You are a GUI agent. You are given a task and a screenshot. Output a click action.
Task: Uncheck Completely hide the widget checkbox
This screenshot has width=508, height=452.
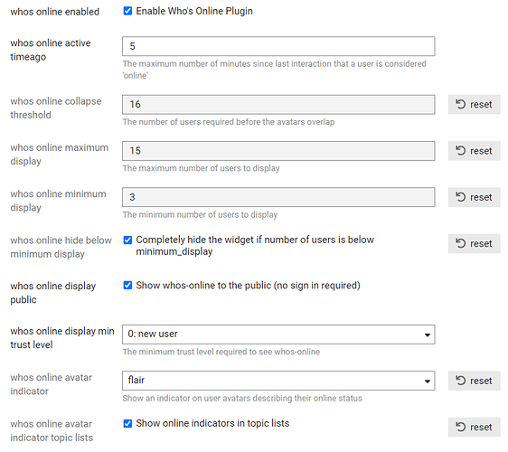[x=127, y=240]
